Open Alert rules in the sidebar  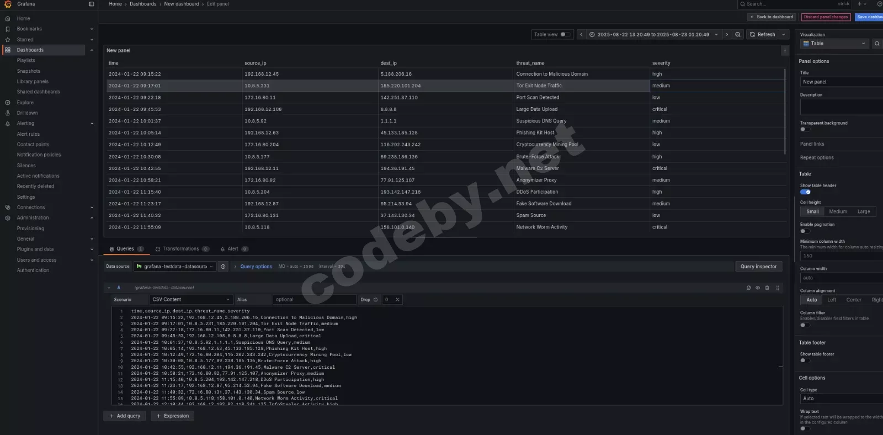(28, 134)
